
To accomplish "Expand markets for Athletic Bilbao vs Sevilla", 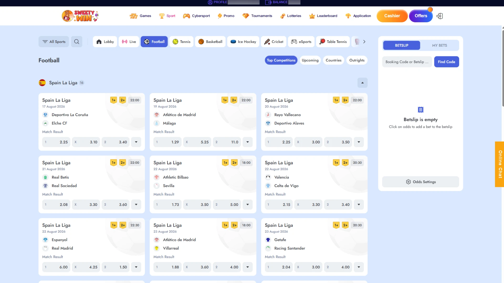I will 247,205.
